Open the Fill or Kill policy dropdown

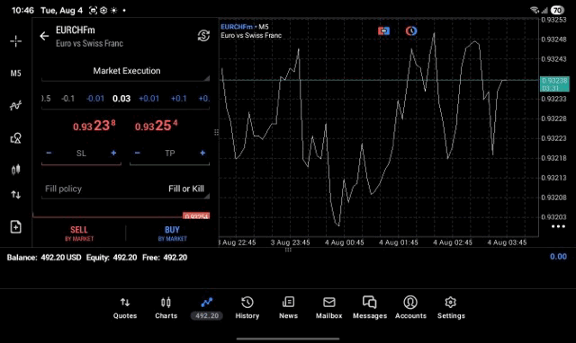click(x=126, y=189)
